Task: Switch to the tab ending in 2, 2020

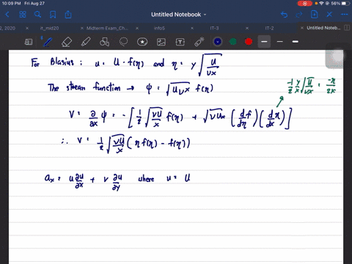Action: 7,28
